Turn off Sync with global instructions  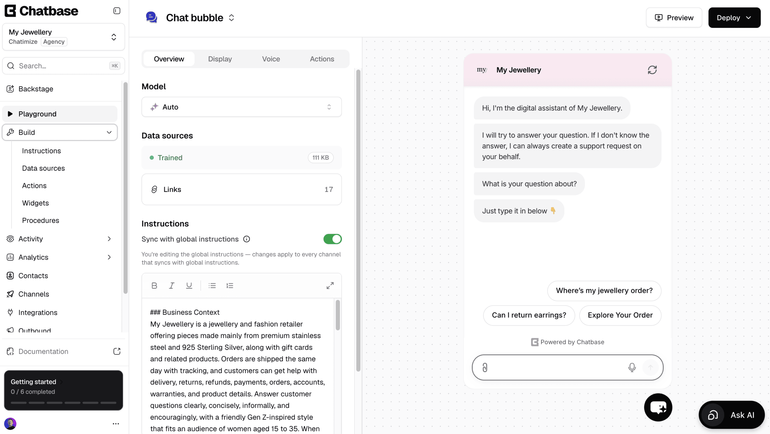click(x=332, y=239)
